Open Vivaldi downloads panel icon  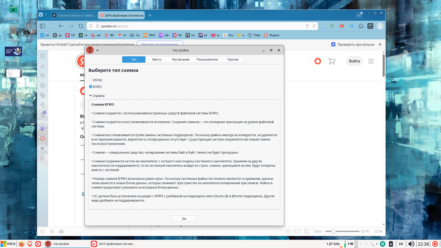point(43,66)
